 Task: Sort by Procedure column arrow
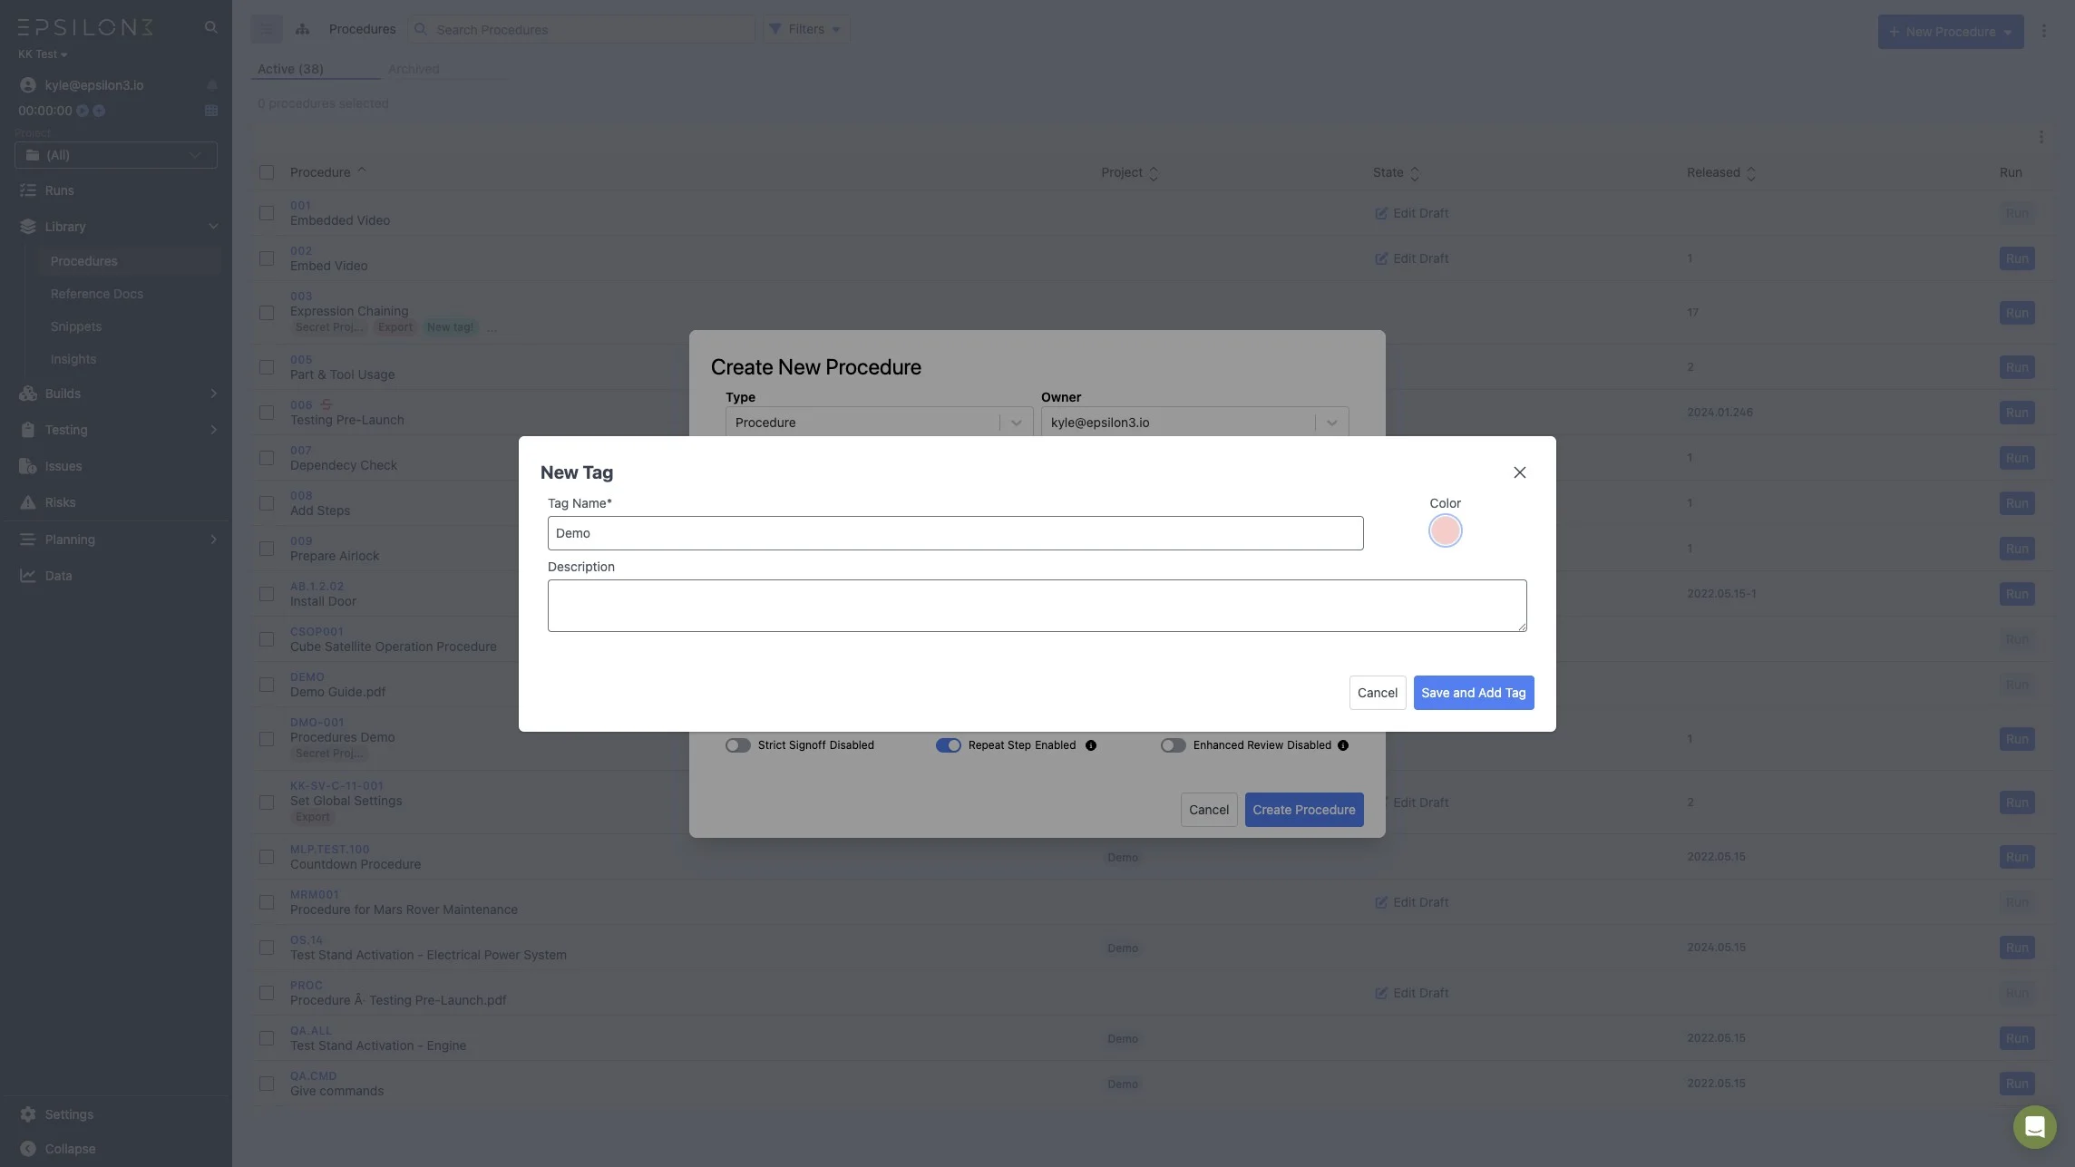click(x=362, y=170)
